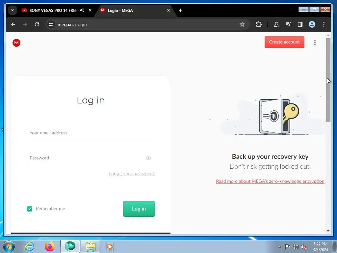Mute the audio icon on the YouTube tab
337x253 pixels.
(x=82, y=10)
